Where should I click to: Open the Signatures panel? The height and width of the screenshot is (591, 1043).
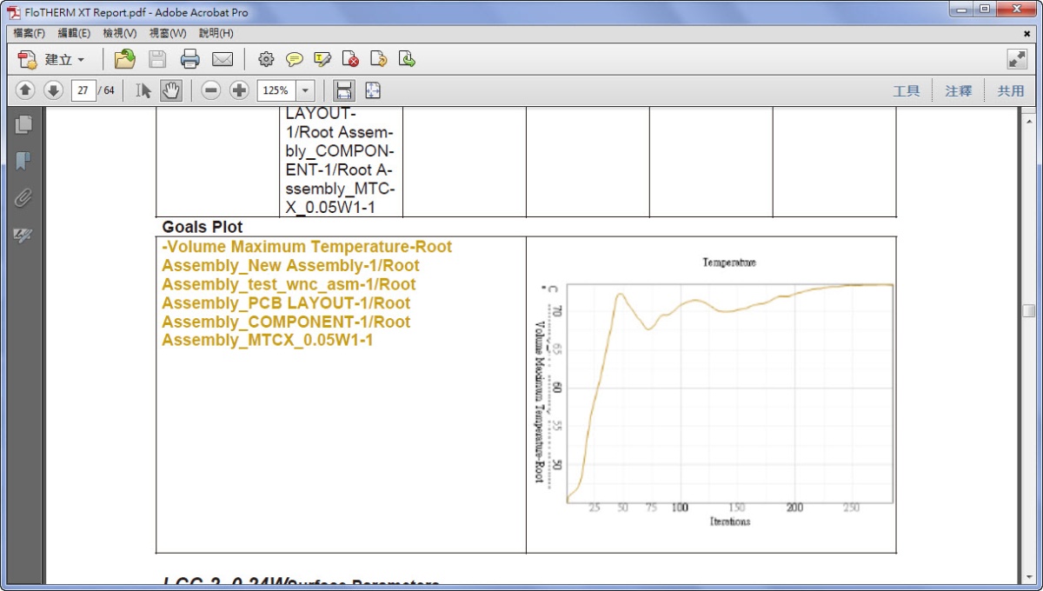coord(23,235)
